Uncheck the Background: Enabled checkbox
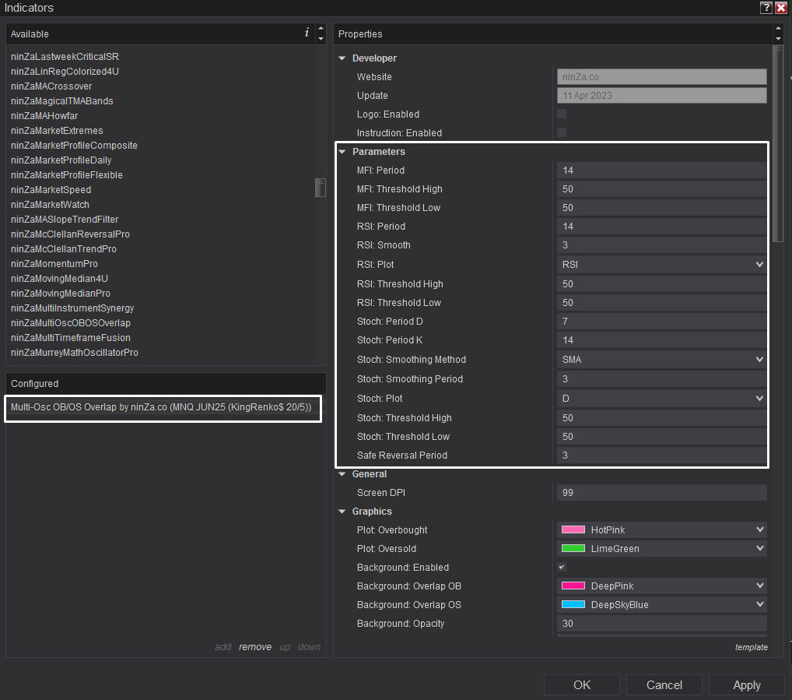Screen dimensions: 792x700 pyautogui.click(x=562, y=567)
